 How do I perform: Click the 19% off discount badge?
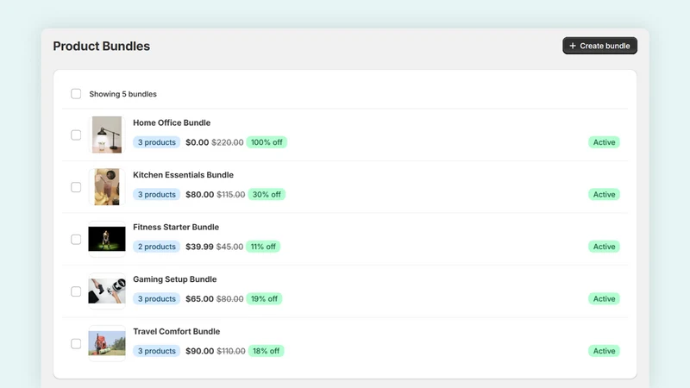264,298
